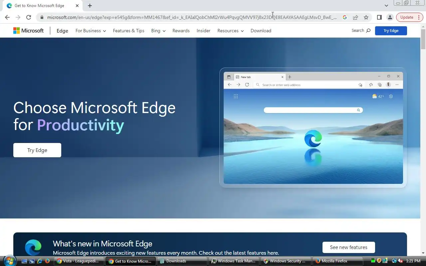Open the Chrome side panel icon
Image resolution: width=426 pixels, height=266 pixels.
379,17
